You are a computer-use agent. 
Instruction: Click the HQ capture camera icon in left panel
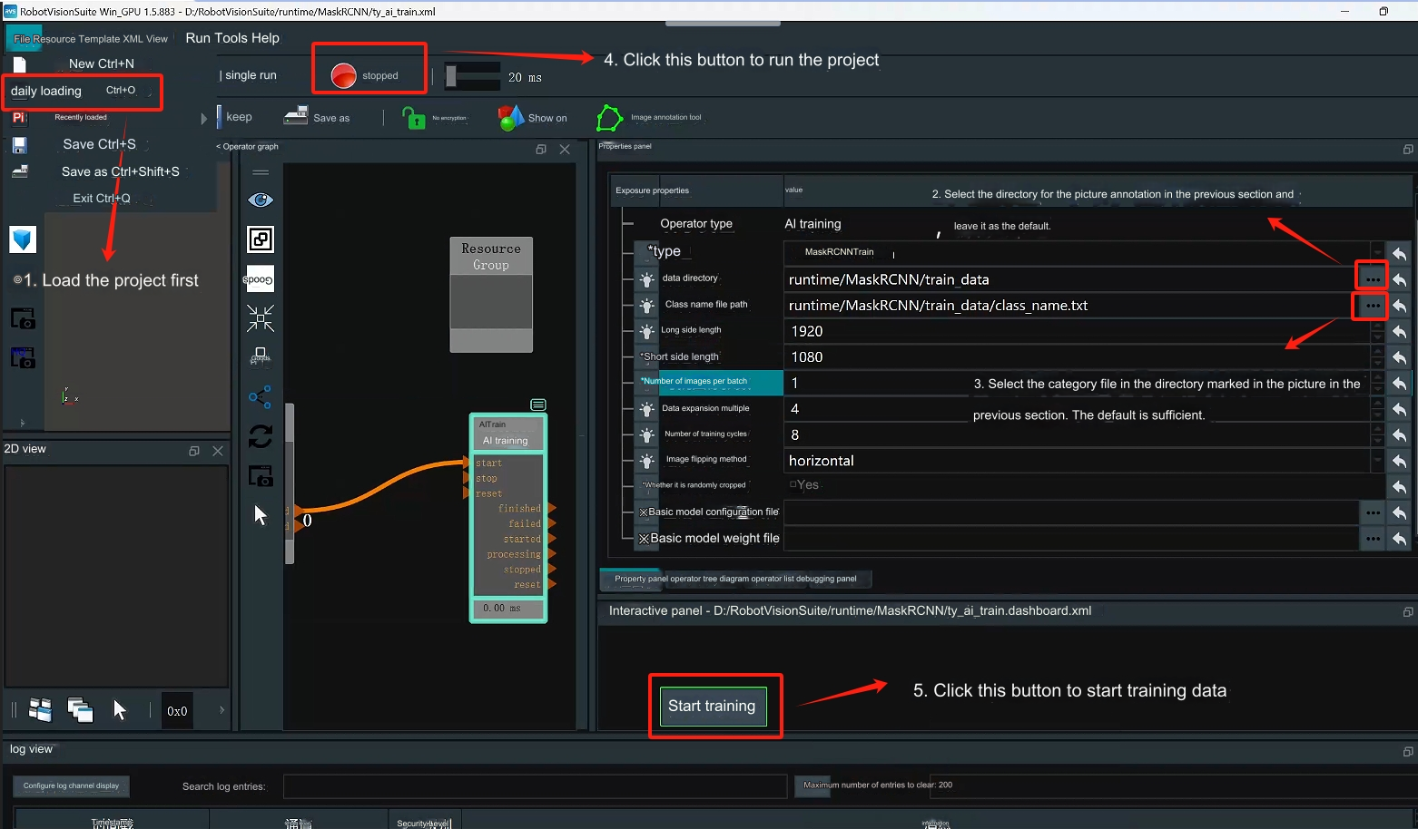23,357
